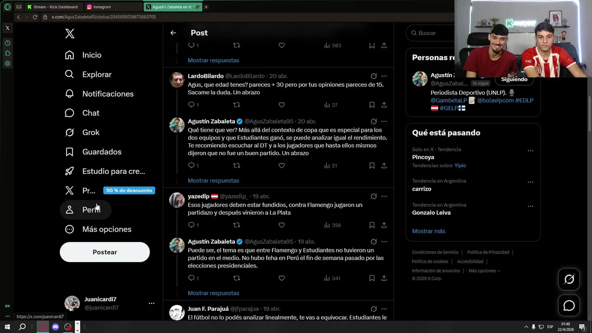This screenshot has width=592, height=333.
Task: Open more options for Pincoya trend
Action: (x=530, y=150)
